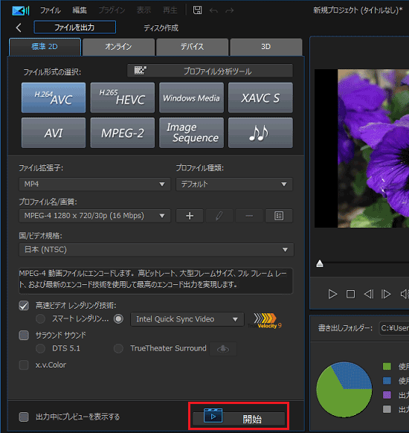Click the disk usage pie chart
The image size is (409, 433).
(x=344, y=389)
